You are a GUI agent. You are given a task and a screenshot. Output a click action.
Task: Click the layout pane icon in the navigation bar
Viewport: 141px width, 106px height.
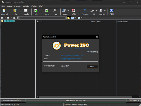pyautogui.click(x=79, y=18)
